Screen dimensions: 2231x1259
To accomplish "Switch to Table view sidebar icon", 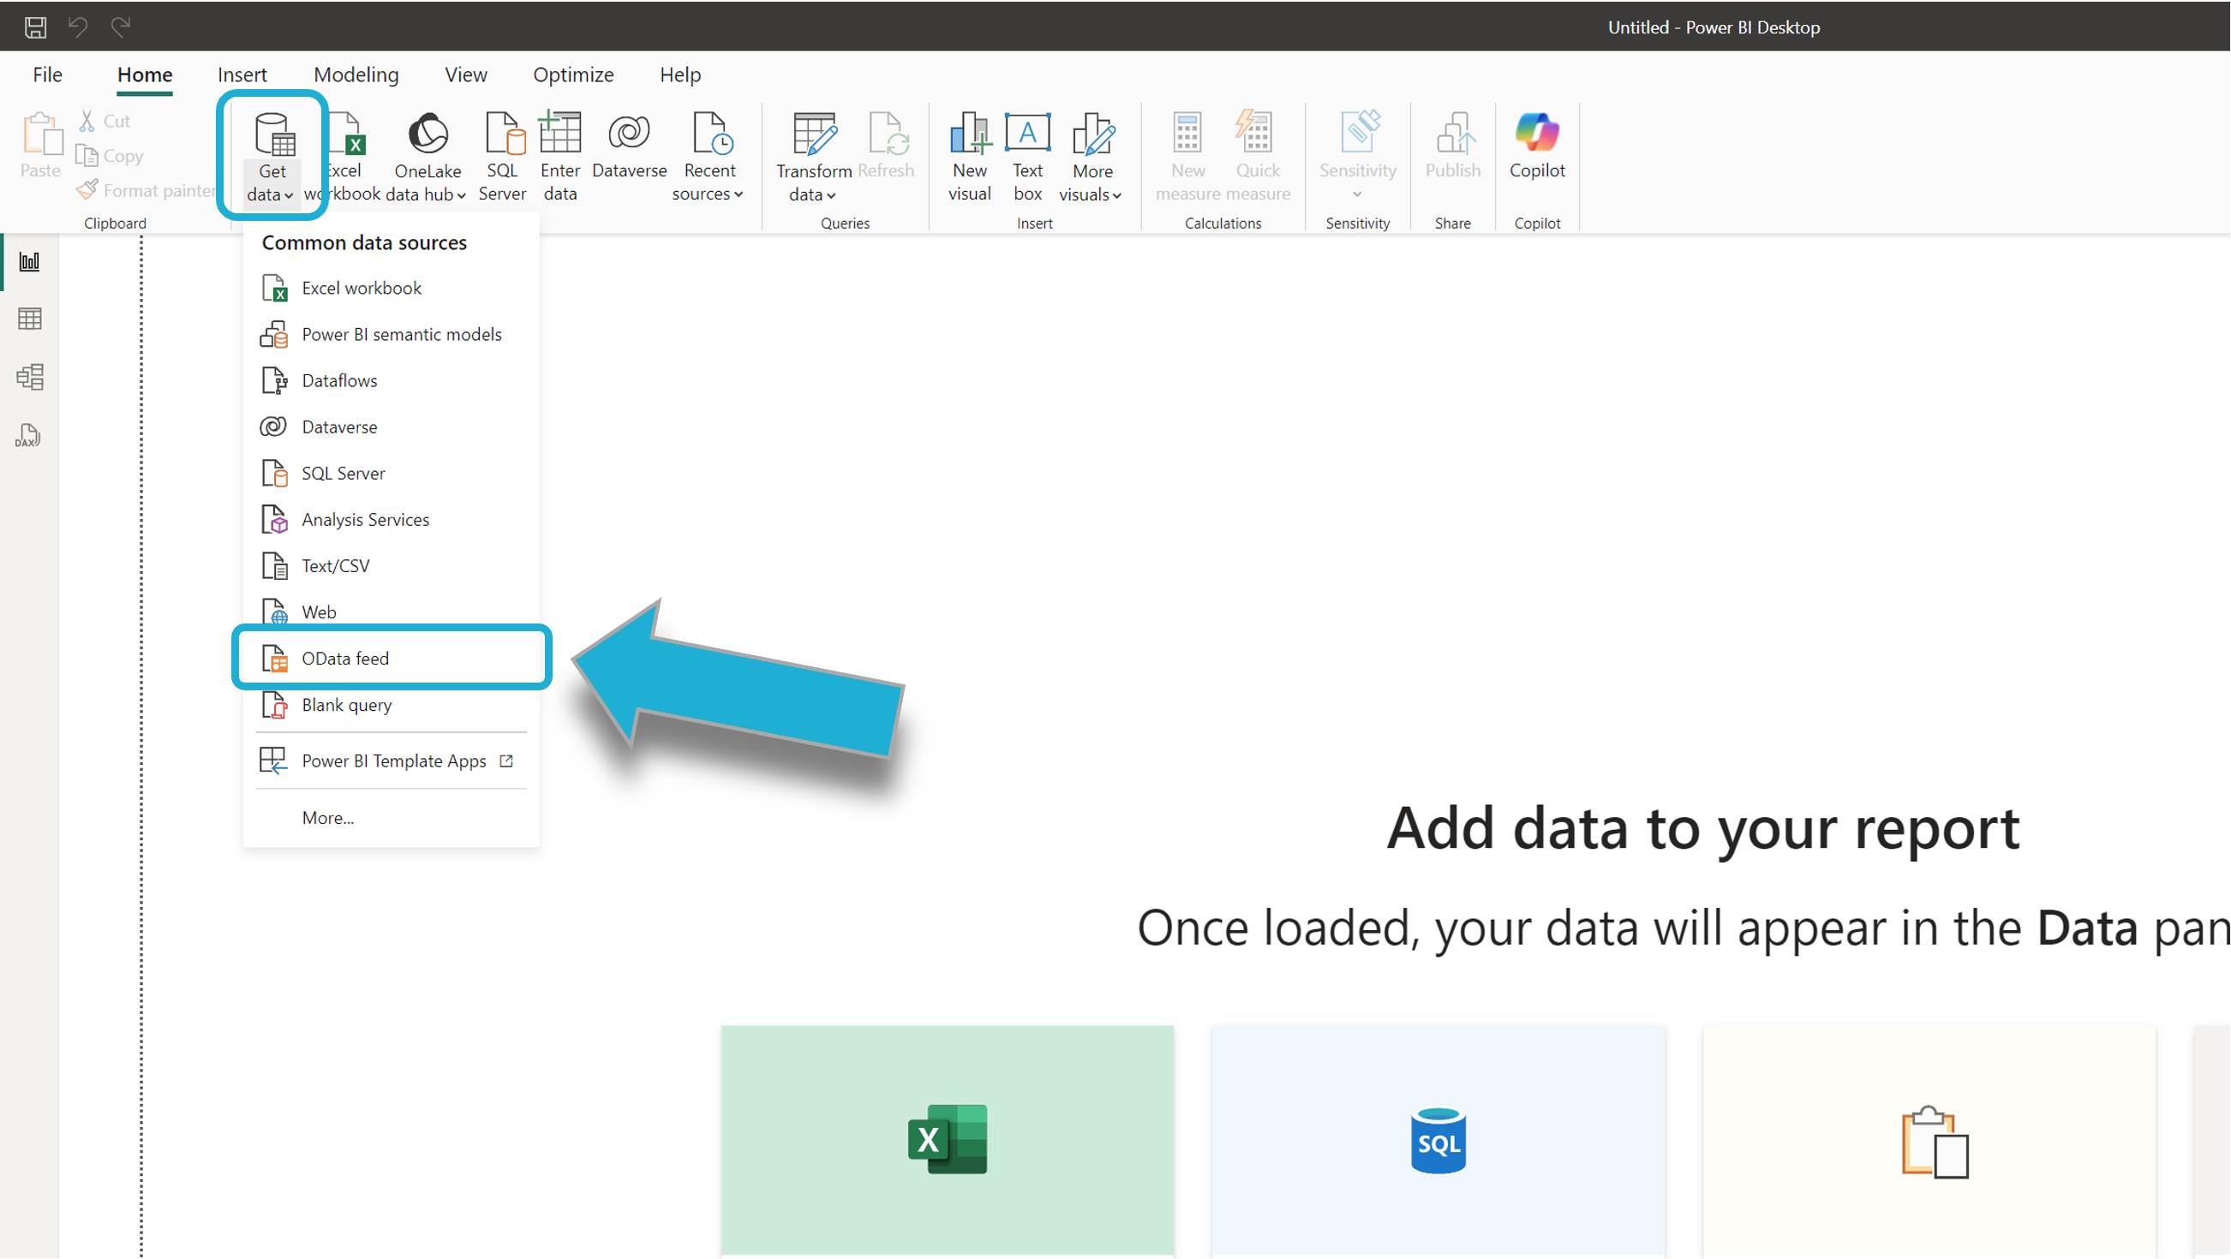I will [x=29, y=319].
